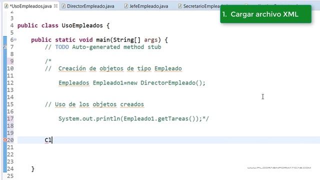
Task: Click the task marker beside line 7
Action: pos(5,47)
